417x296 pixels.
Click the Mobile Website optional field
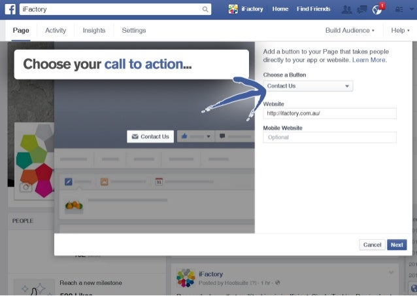click(330, 138)
